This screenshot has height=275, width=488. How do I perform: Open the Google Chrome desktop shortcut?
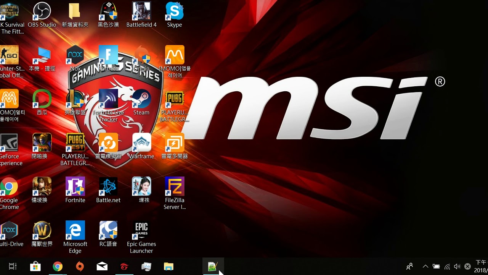pos(10,194)
